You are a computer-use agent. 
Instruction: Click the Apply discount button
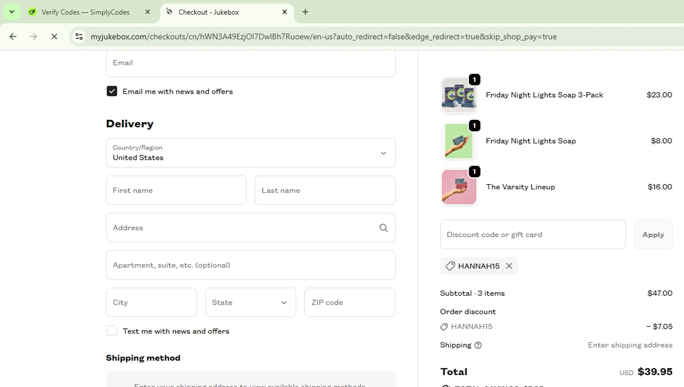(x=653, y=234)
